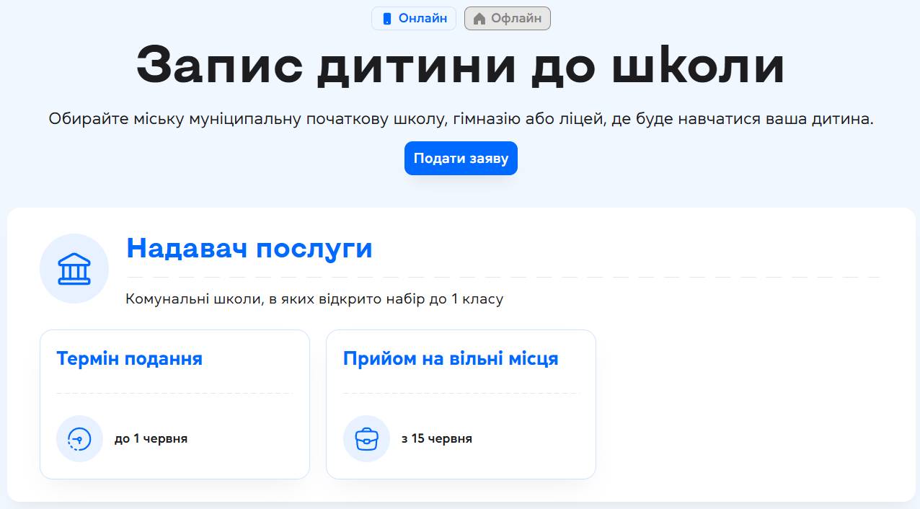Click the Термін подання card title
The image size is (920, 509).
[130, 359]
